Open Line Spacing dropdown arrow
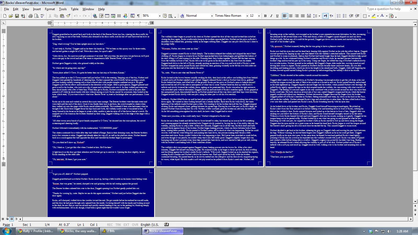418x235 pixels. pyautogui.click(x=319, y=16)
